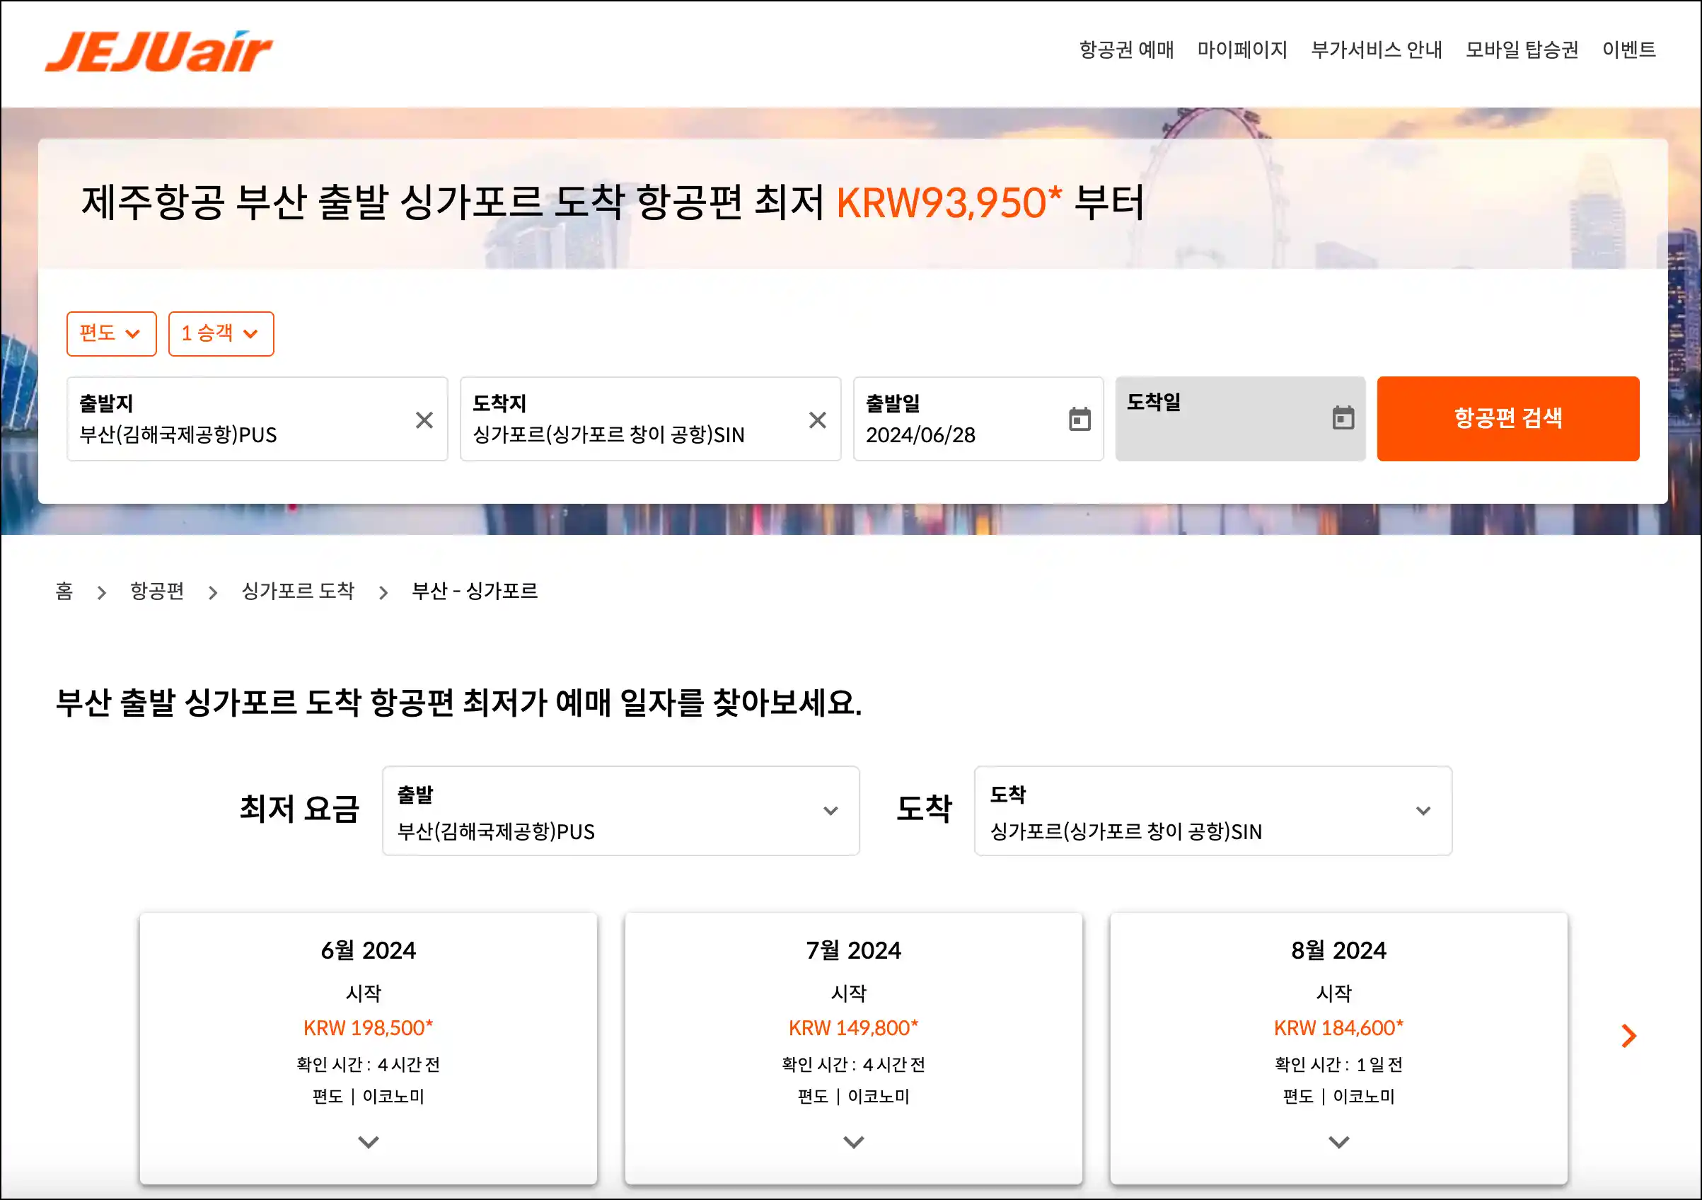
Task: Clear the 도착지 field with its X icon
Action: [817, 420]
